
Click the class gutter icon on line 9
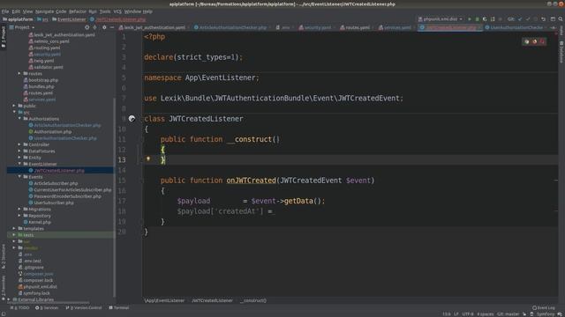pos(132,119)
